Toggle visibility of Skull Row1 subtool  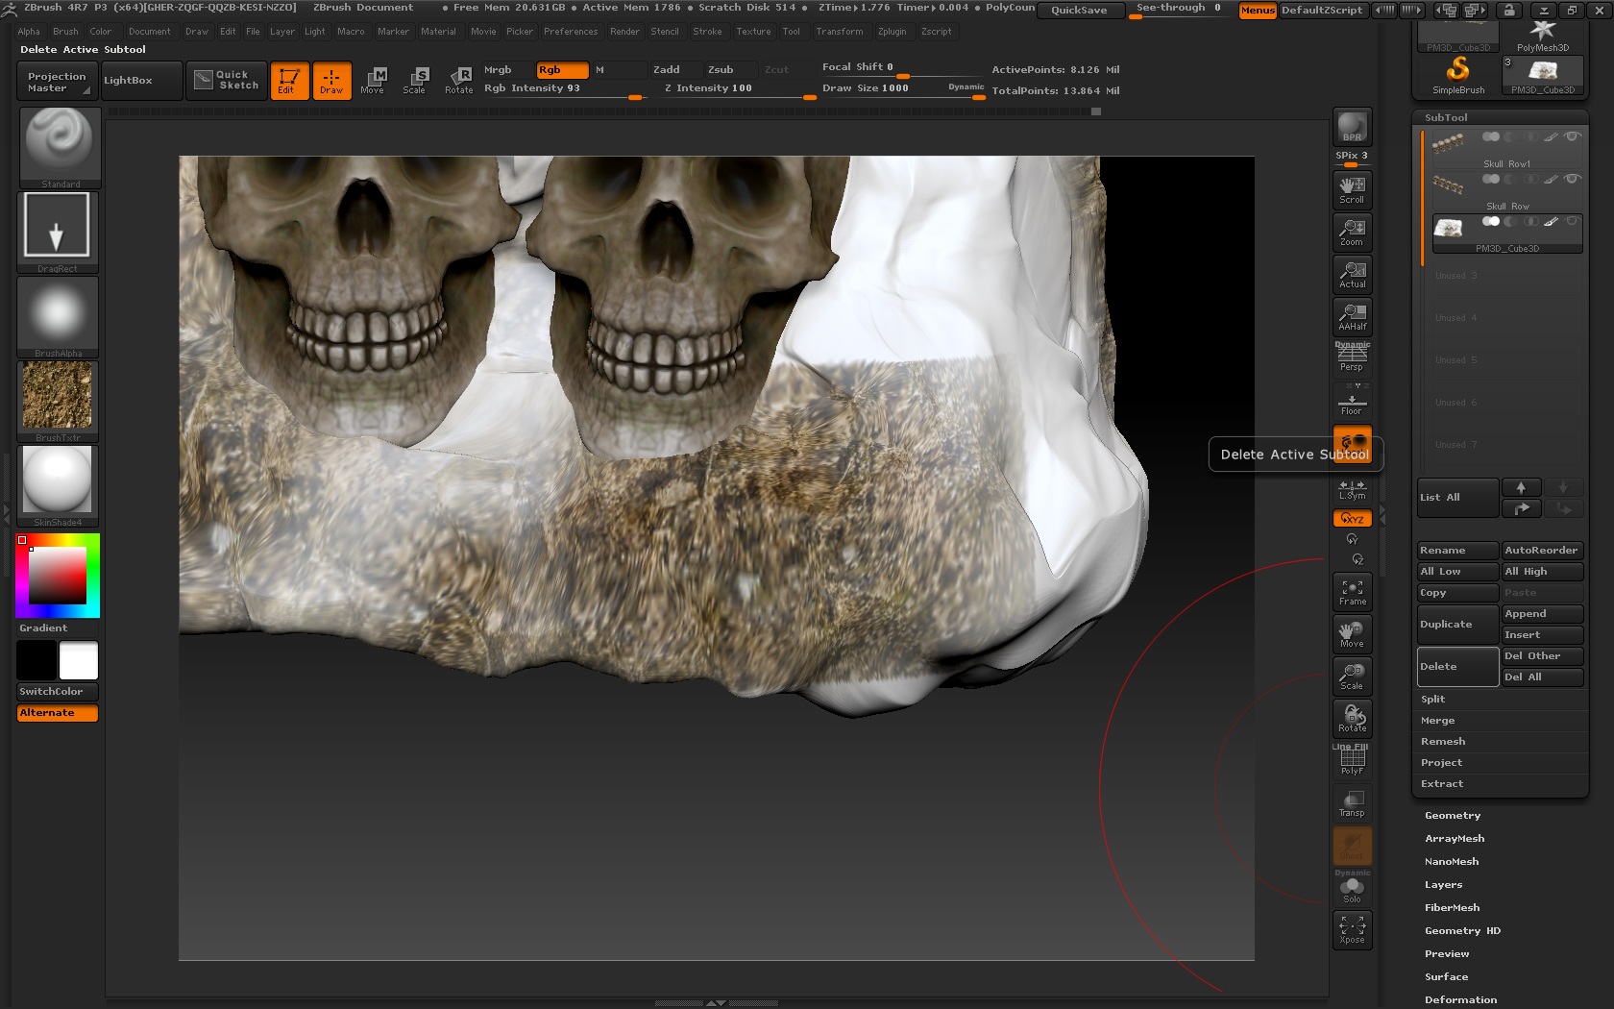tap(1573, 136)
